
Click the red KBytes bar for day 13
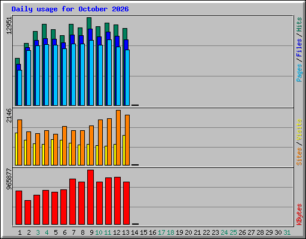[126, 203]
